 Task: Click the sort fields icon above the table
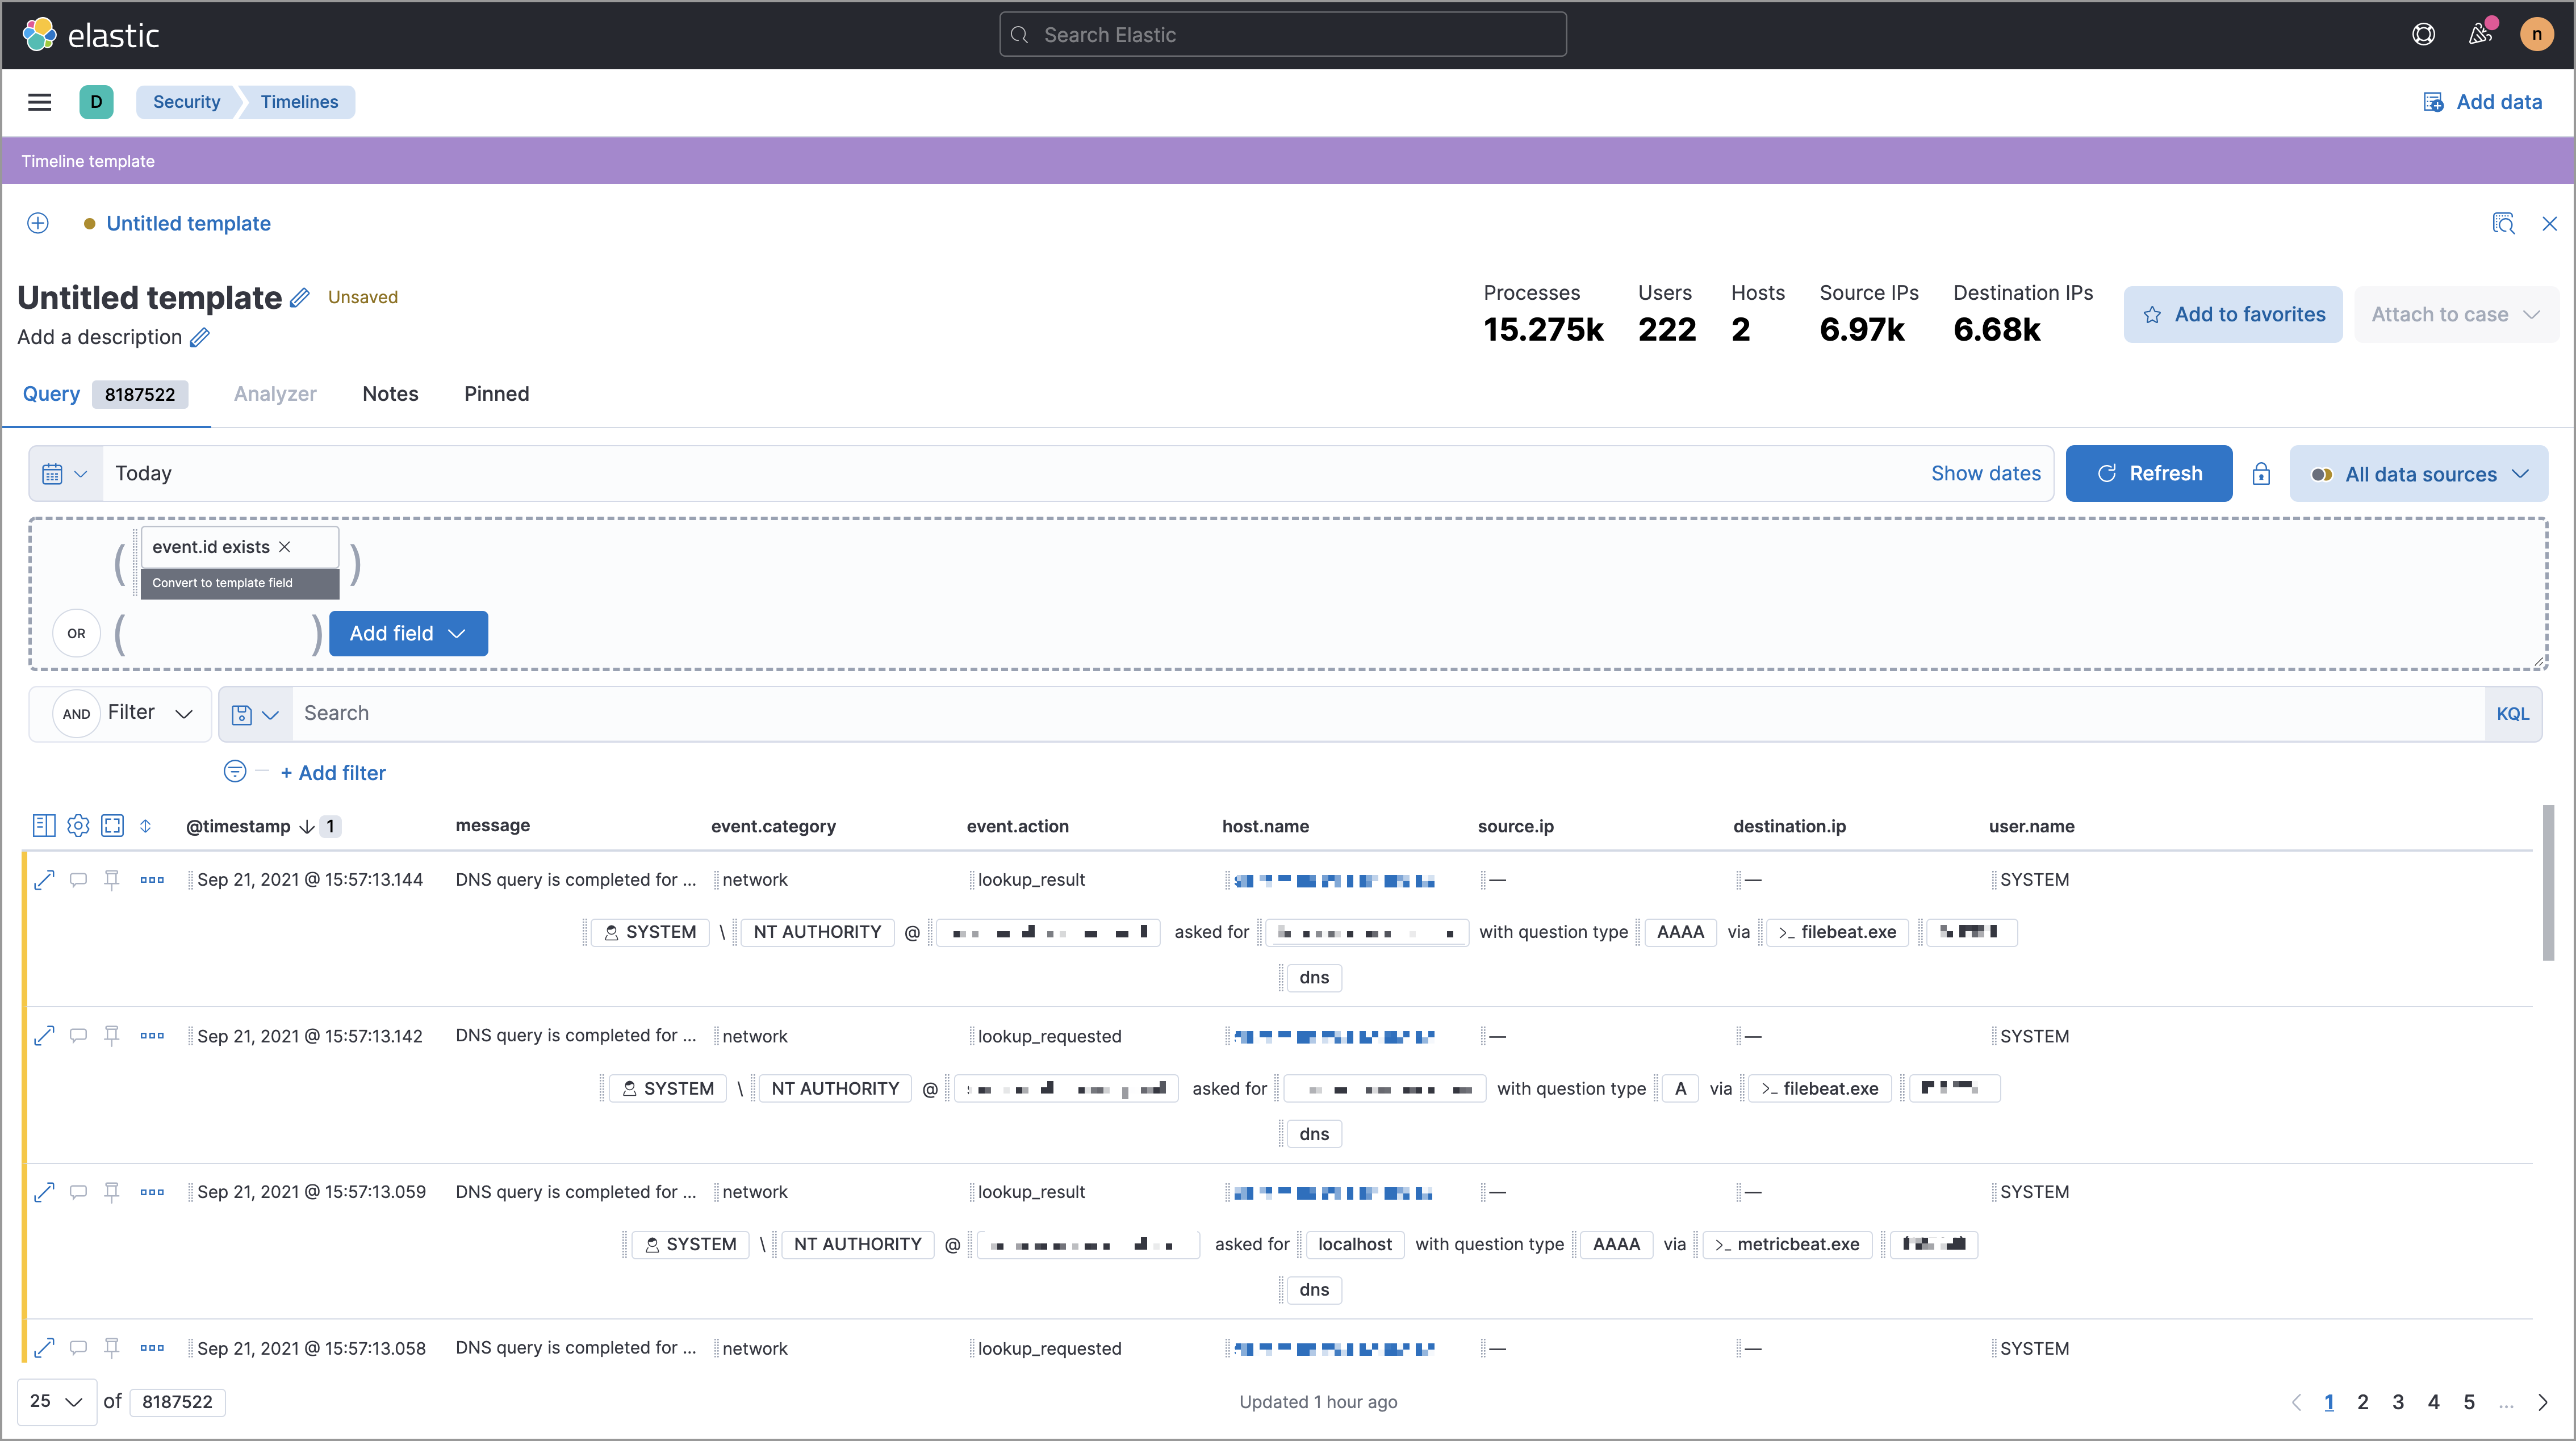145,826
